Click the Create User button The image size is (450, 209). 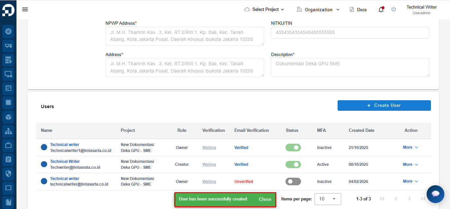(x=384, y=105)
